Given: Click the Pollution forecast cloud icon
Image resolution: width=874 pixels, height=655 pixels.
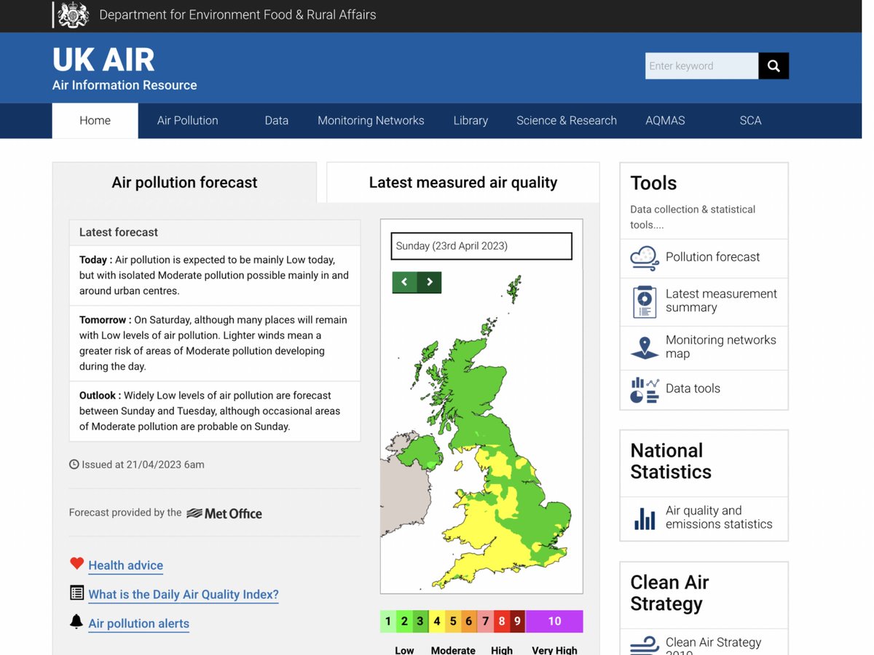Looking at the screenshot, I should 645,258.
